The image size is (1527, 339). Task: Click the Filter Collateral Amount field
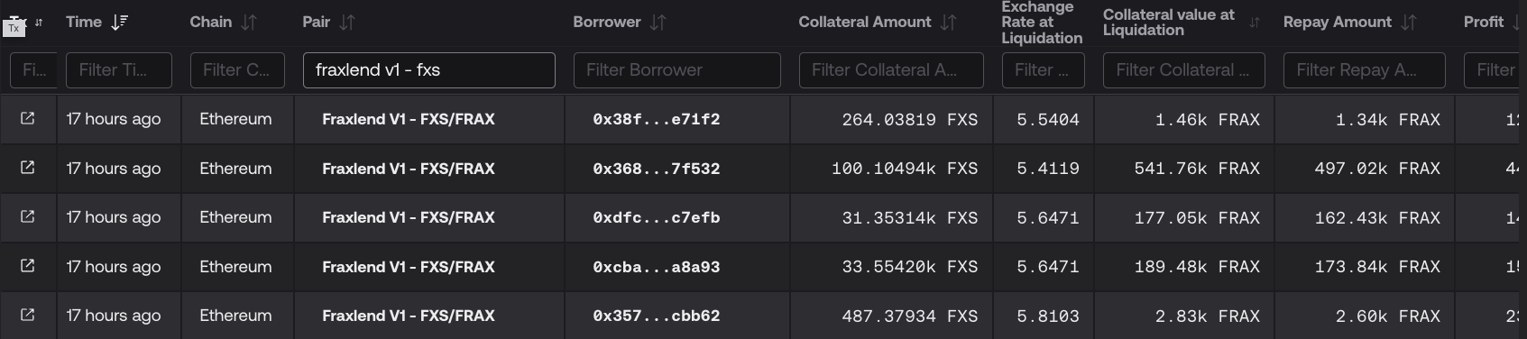tap(891, 70)
